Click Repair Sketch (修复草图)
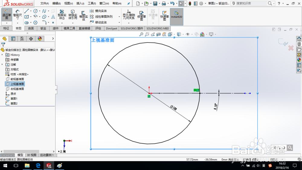The width and height of the screenshot is (302, 170). 141,16
